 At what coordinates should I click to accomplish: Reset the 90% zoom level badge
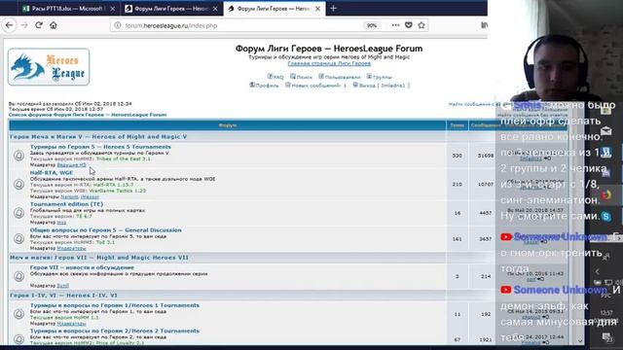[x=372, y=25]
